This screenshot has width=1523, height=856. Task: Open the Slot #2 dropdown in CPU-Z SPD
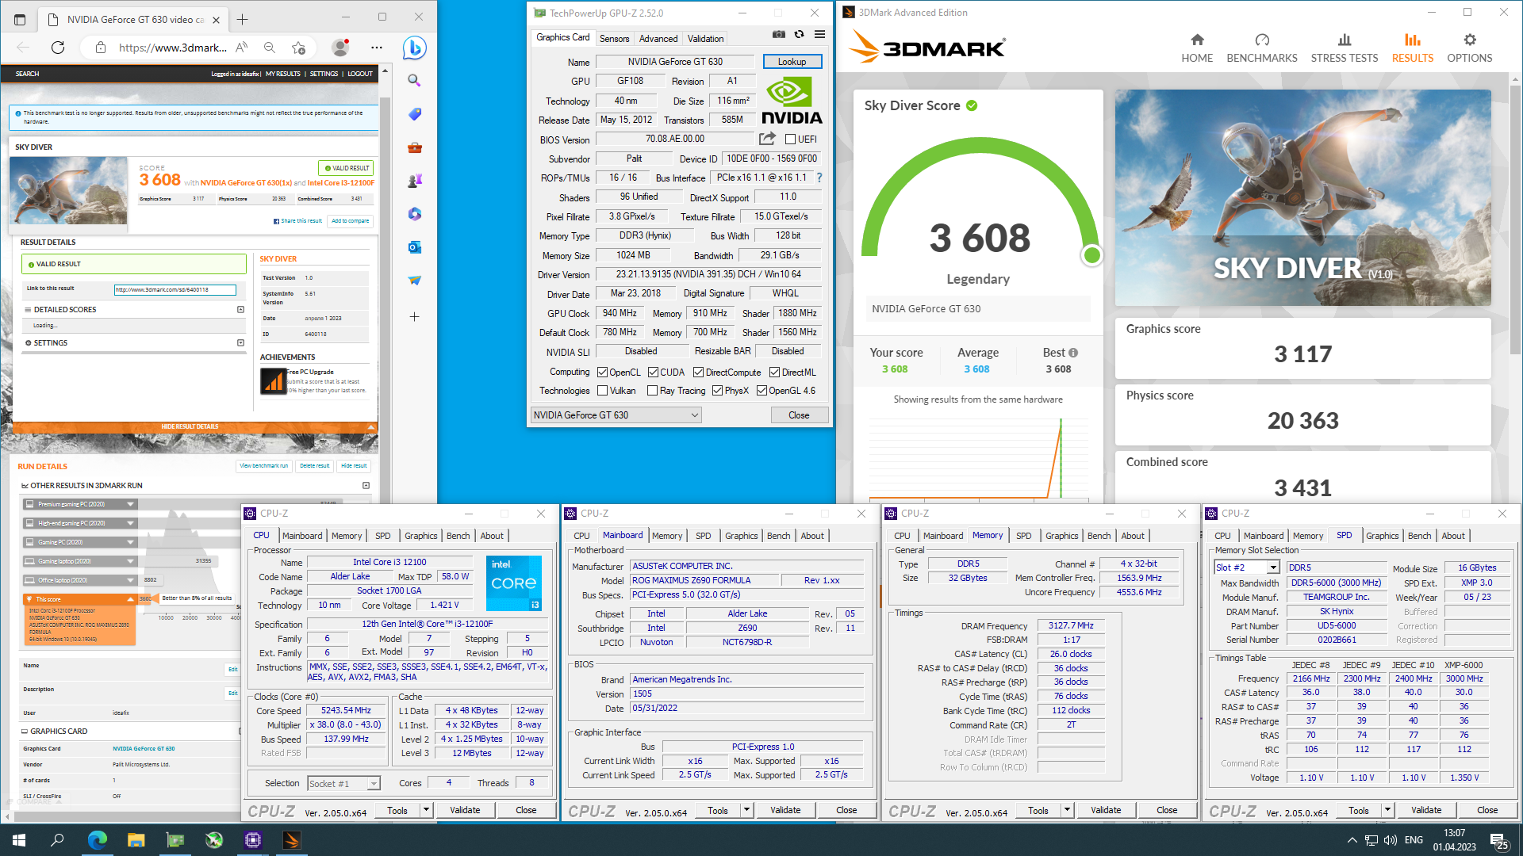1247,567
